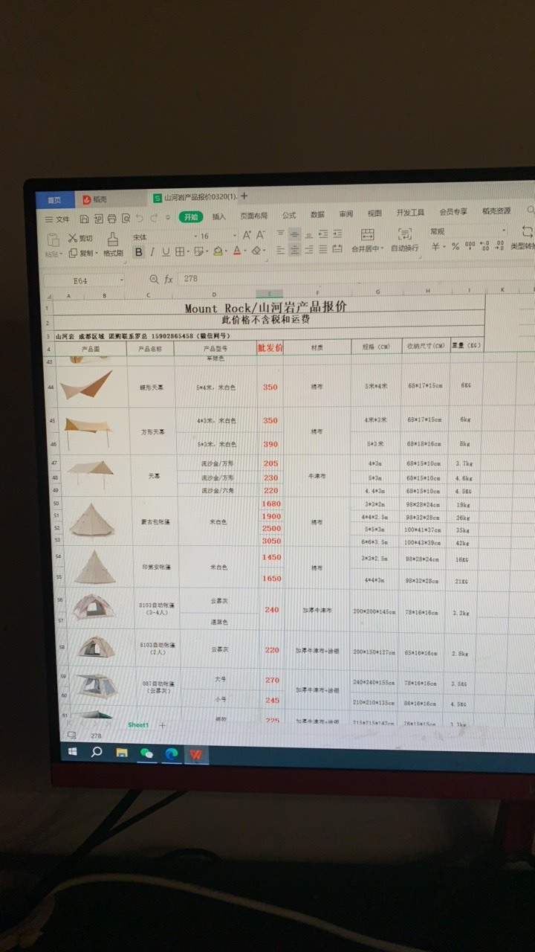Toggle Italic (I) formatting
This screenshot has width=535, height=952.
tap(152, 252)
